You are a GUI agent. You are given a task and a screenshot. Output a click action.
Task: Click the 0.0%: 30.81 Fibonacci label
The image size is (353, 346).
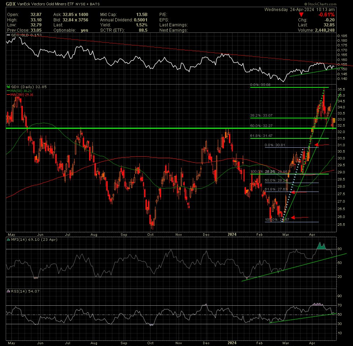(275, 145)
